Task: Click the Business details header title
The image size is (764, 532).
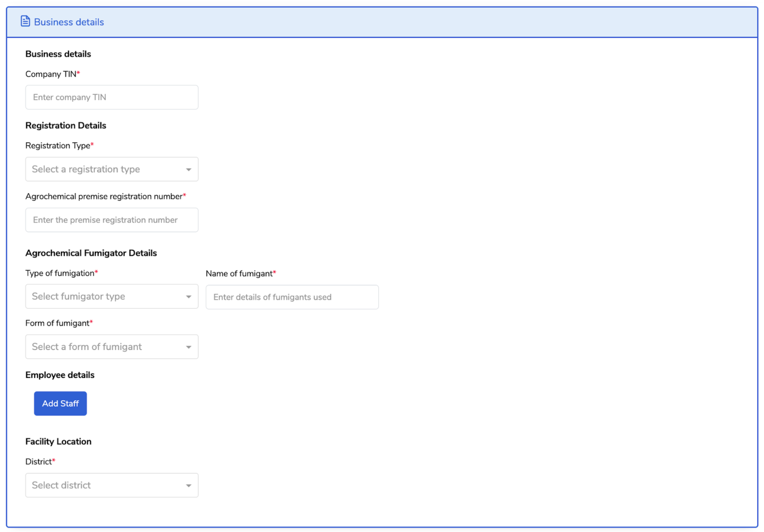Action: point(69,22)
